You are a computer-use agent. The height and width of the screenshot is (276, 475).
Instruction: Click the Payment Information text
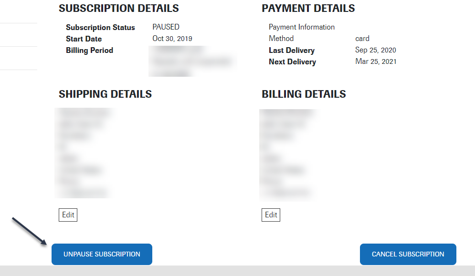click(x=301, y=27)
